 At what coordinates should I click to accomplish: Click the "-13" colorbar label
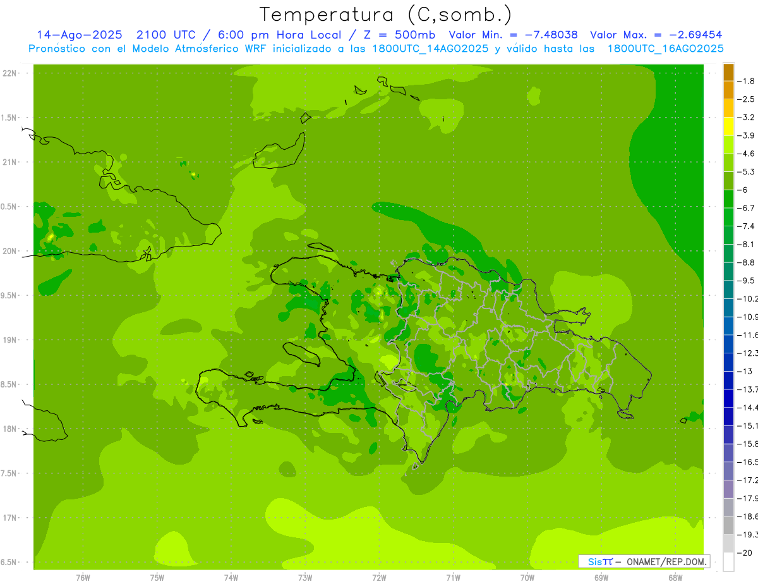coord(744,371)
